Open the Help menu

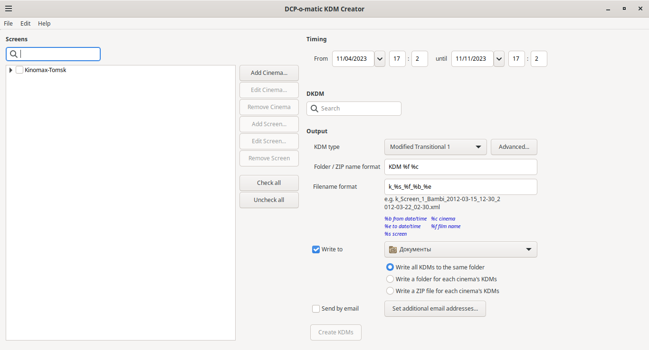tap(44, 24)
